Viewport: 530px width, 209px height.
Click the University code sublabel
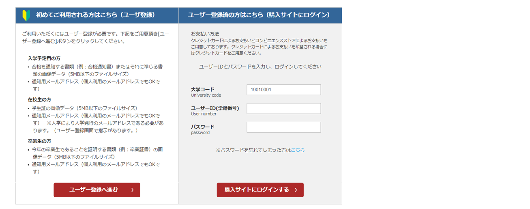pyautogui.click(x=206, y=95)
